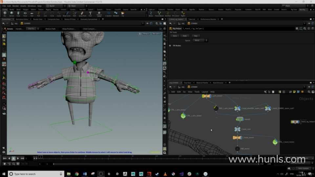Screen dimensions: 315x177
Task: Select the Box shelf tool
Action: 5,14
